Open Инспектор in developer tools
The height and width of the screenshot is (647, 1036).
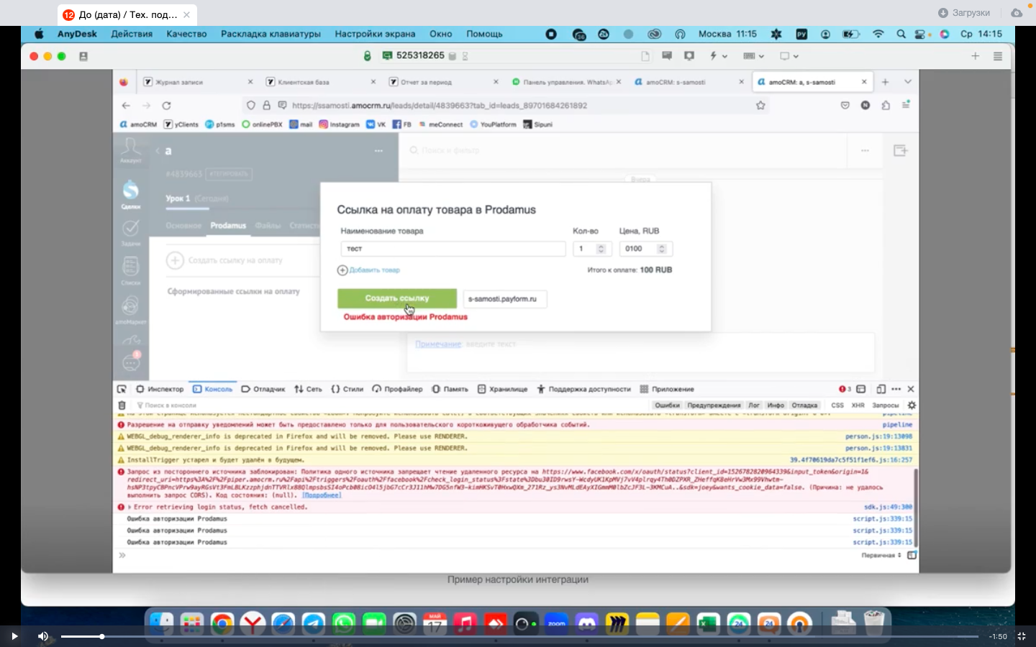(160, 389)
